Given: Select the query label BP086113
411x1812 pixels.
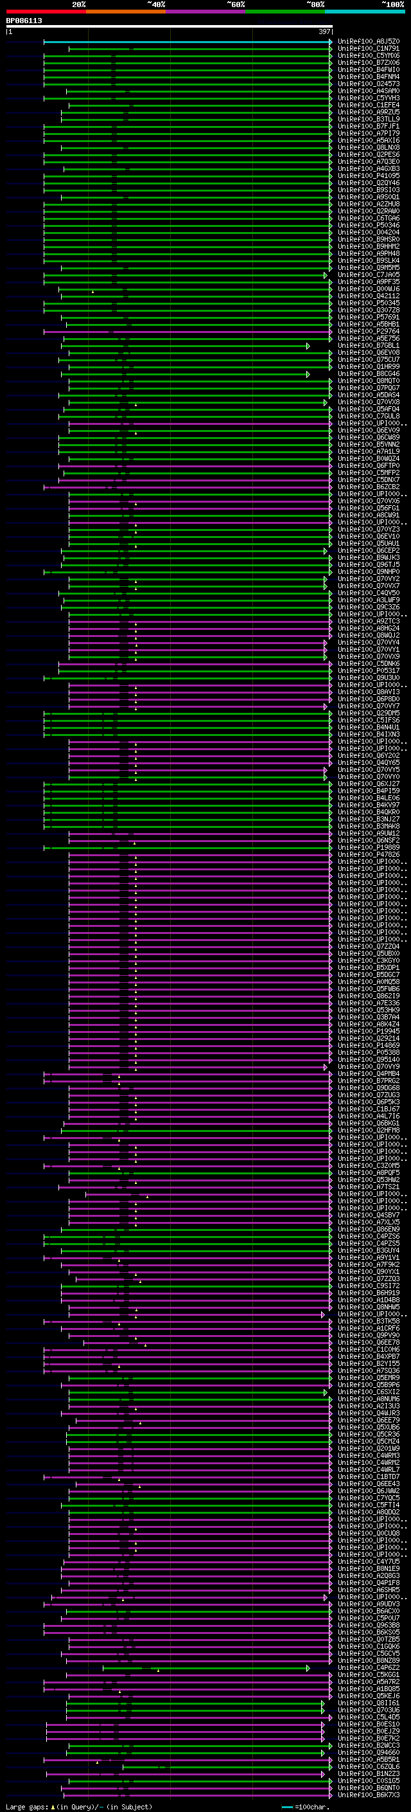Looking at the screenshot, I should click(x=24, y=21).
